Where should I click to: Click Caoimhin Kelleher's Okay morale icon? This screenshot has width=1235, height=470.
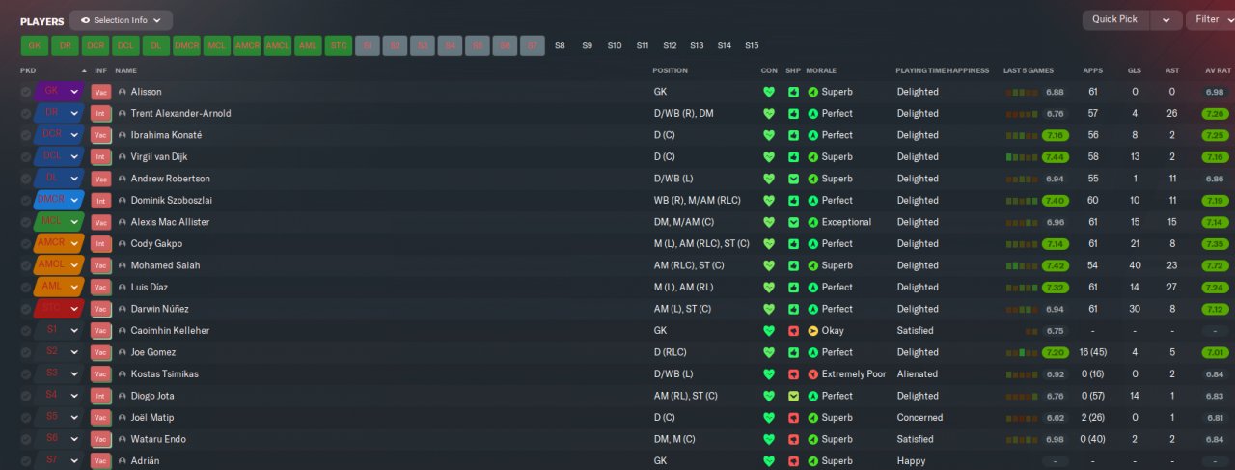pyautogui.click(x=812, y=331)
